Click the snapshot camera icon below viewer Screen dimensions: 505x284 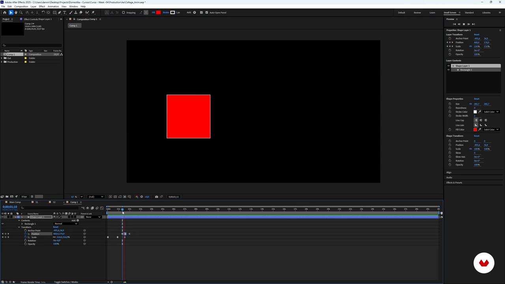coord(156,197)
